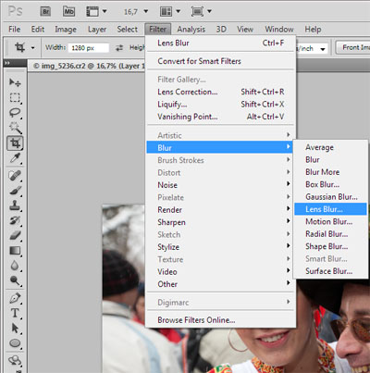Select the Move tool
The width and height of the screenshot is (370, 373).
[x=15, y=82]
